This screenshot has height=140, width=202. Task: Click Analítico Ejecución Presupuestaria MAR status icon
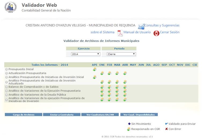(117, 91)
